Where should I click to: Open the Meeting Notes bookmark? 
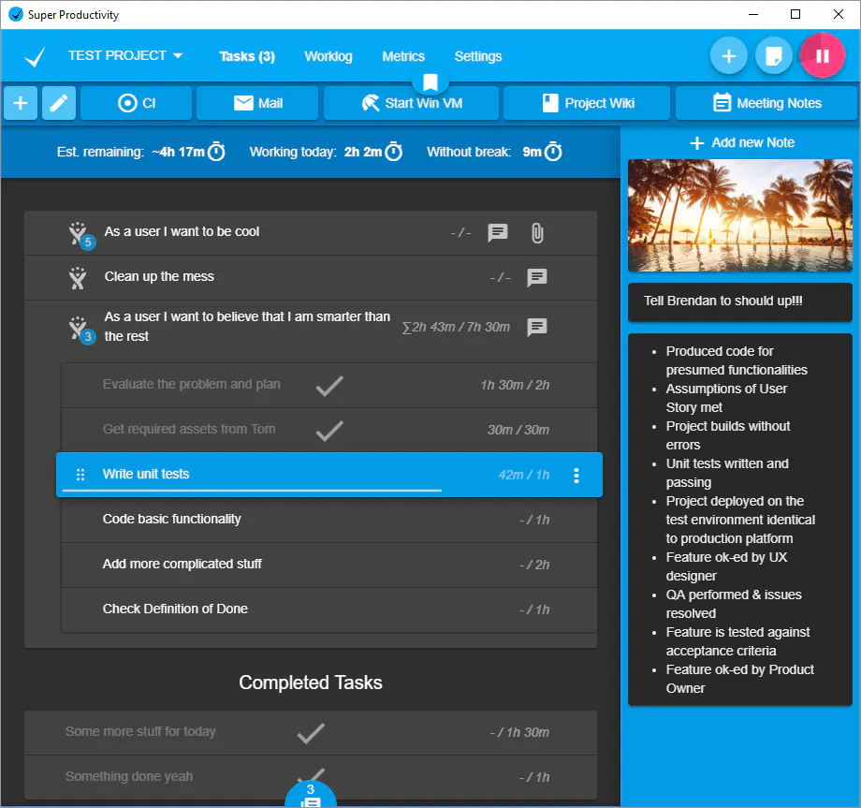pos(766,103)
